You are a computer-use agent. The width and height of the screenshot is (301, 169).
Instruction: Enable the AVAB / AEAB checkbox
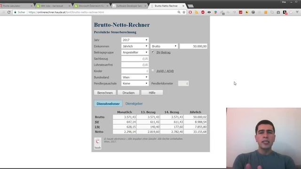[x=152, y=70]
